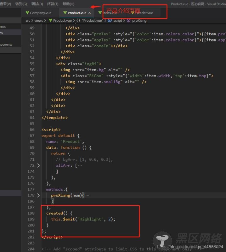Click the item.smallBg img tag line

(106, 82)
